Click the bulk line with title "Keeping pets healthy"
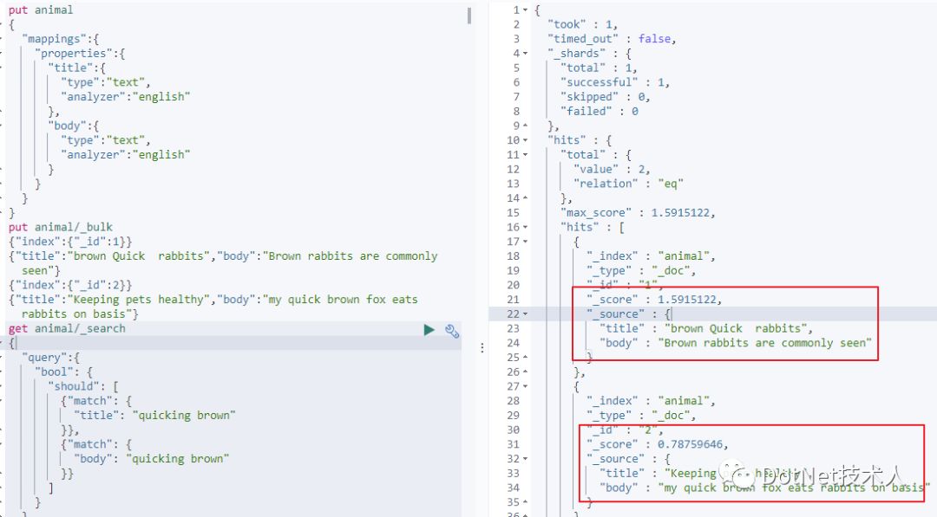937x517 pixels. [x=213, y=307]
